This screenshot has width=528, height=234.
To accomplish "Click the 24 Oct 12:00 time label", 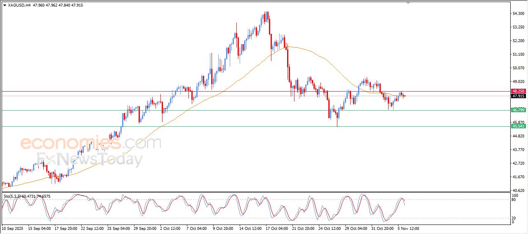I will pos(330,228).
